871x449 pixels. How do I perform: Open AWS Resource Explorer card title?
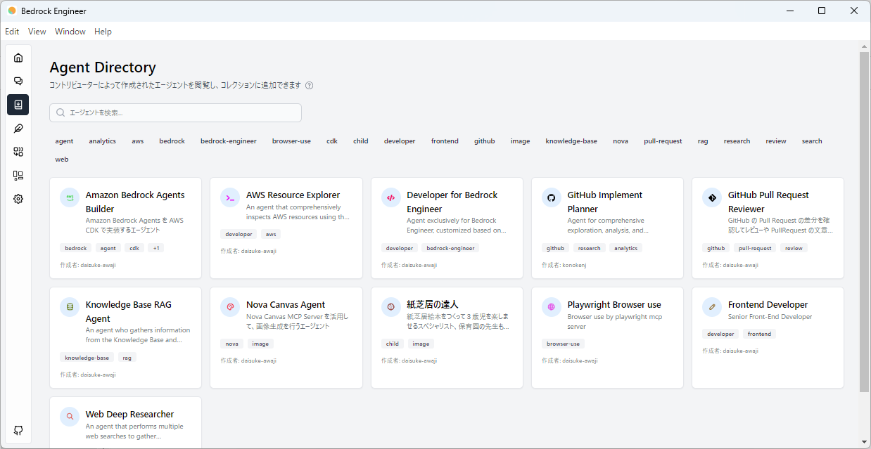coord(293,195)
